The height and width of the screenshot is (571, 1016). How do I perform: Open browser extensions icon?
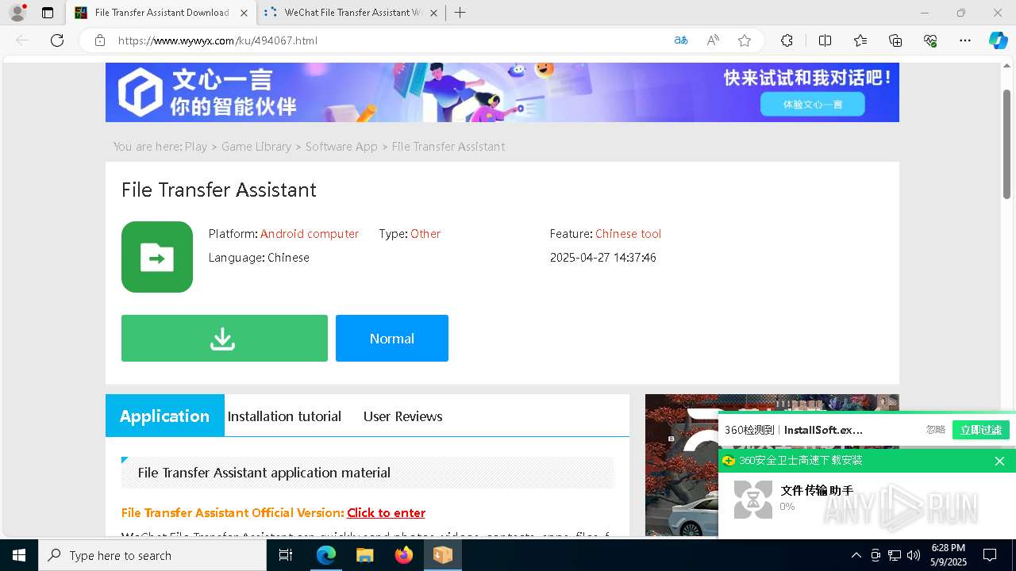(x=787, y=40)
